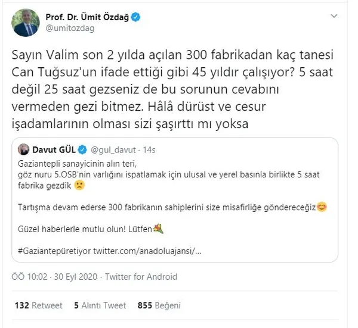Viewport: 358px width, 328px height.
Task: Open the @umitozdag handle link
Action: [70, 29]
